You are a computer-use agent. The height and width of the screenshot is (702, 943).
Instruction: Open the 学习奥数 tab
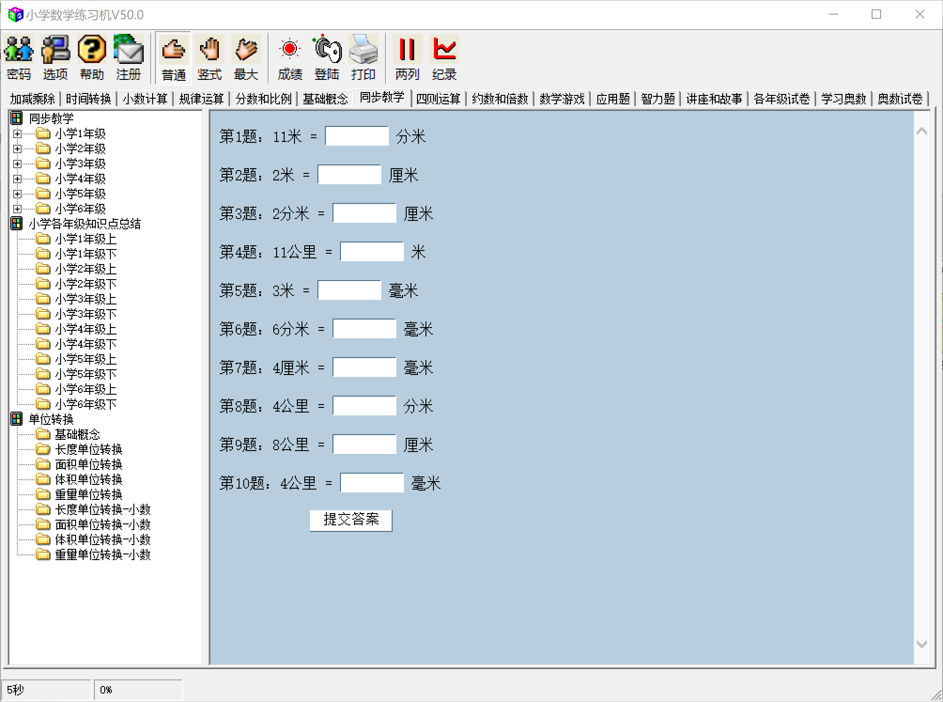(x=843, y=99)
